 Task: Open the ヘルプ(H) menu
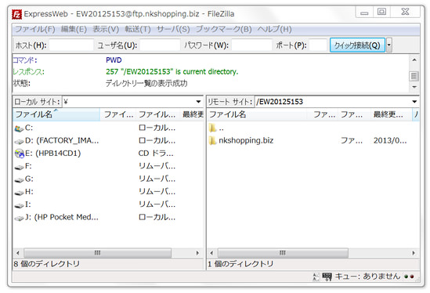tap(274, 29)
